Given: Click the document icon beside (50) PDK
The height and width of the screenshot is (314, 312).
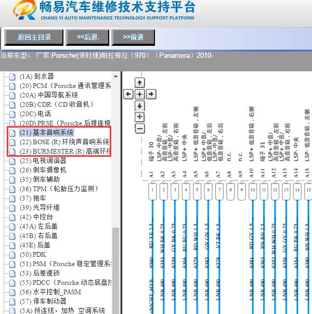Looking at the screenshot, I should (x=12, y=255).
